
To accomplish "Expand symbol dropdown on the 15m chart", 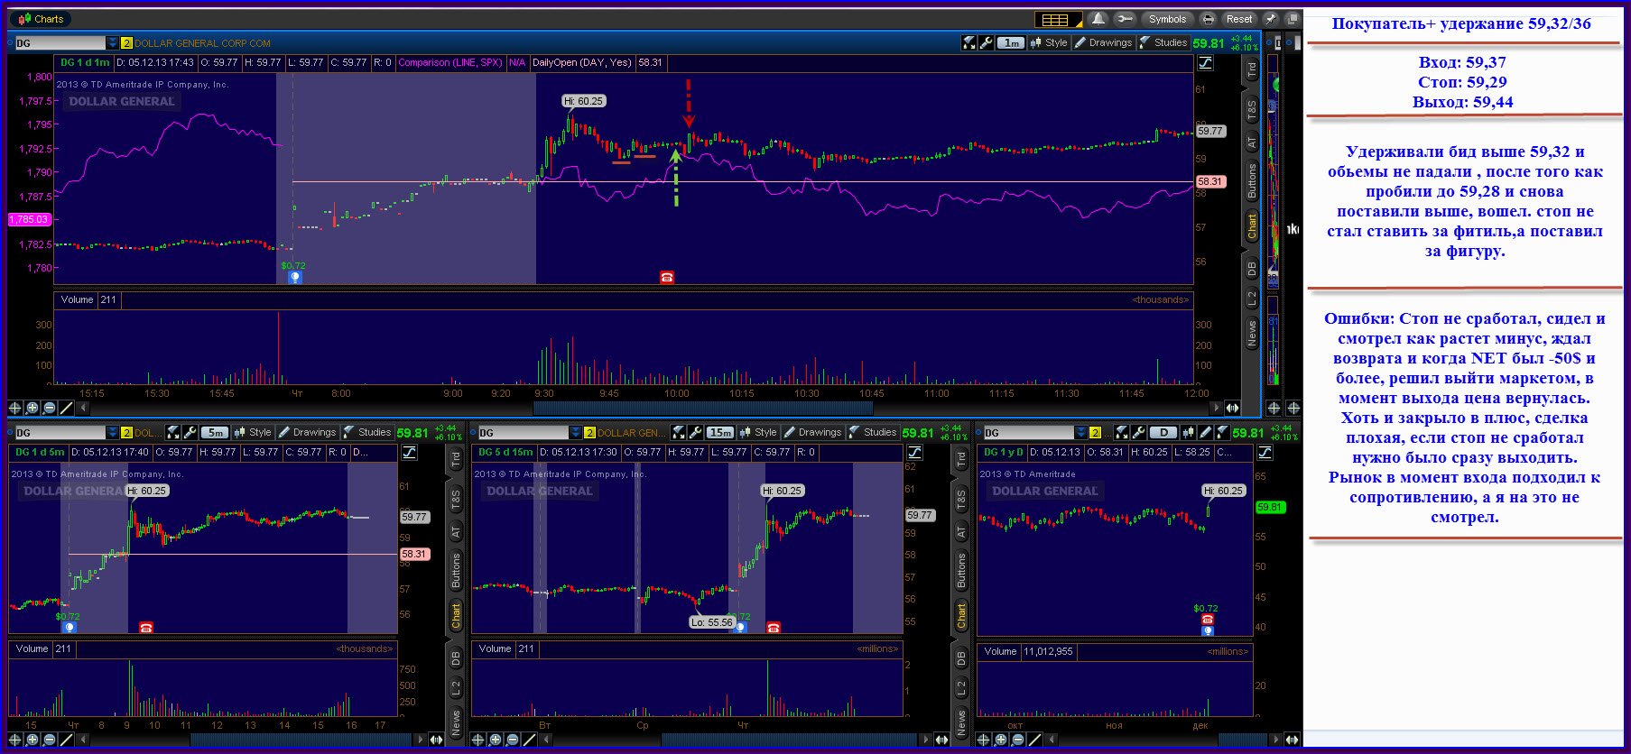I will [576, 433].
